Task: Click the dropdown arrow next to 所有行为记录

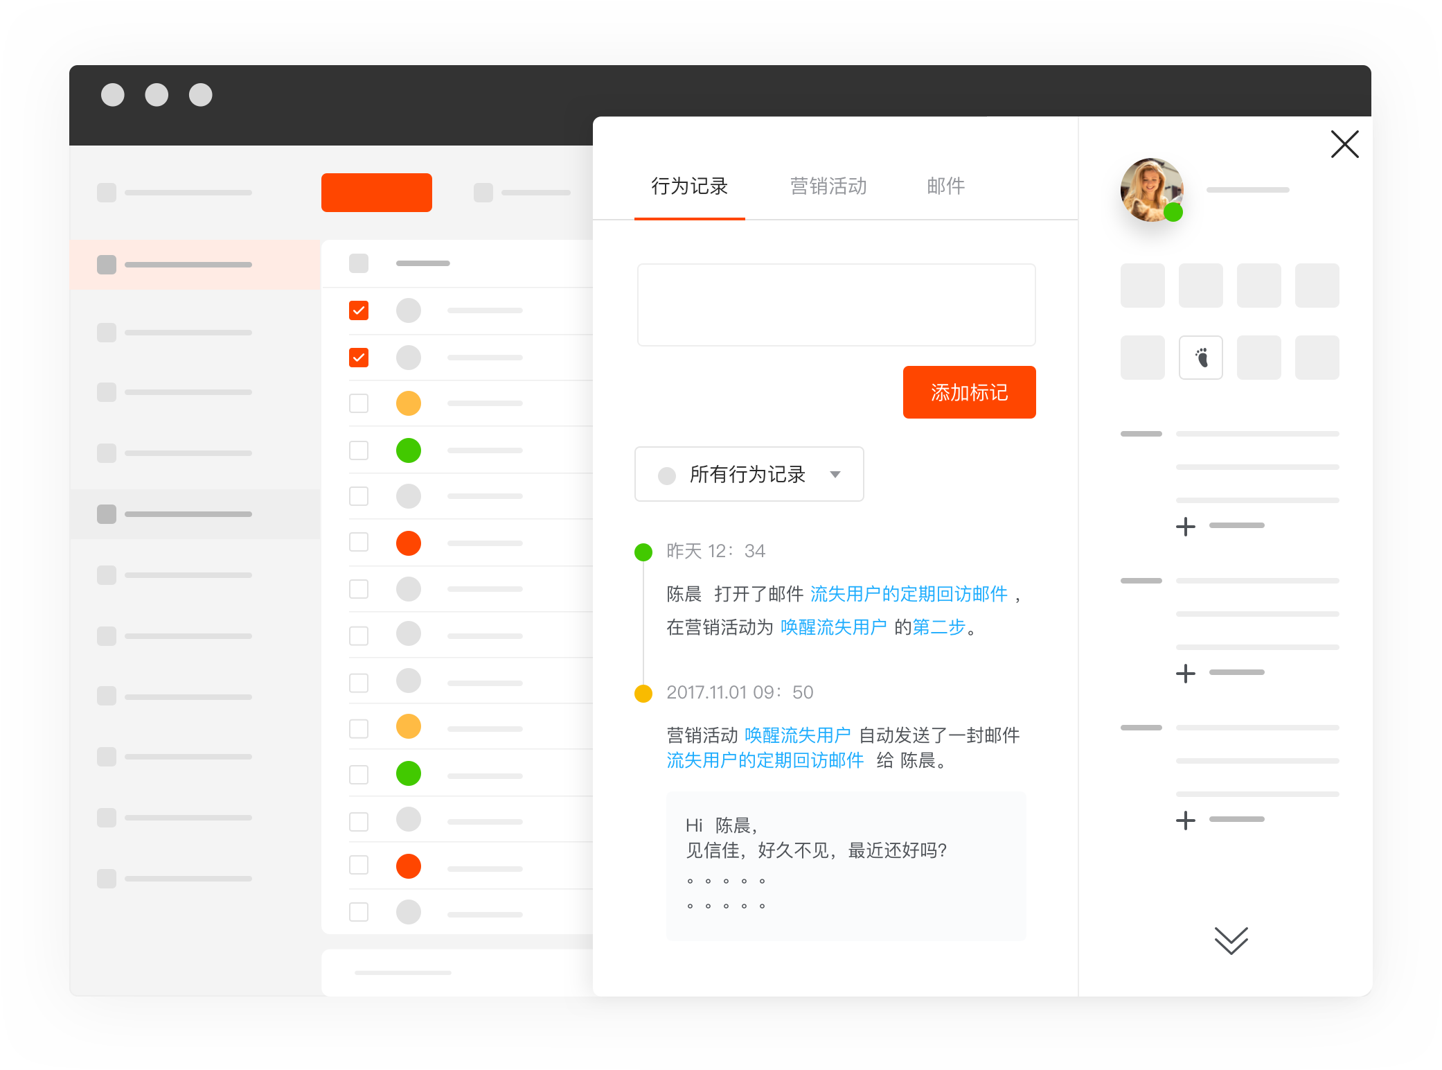Action: 835,475
